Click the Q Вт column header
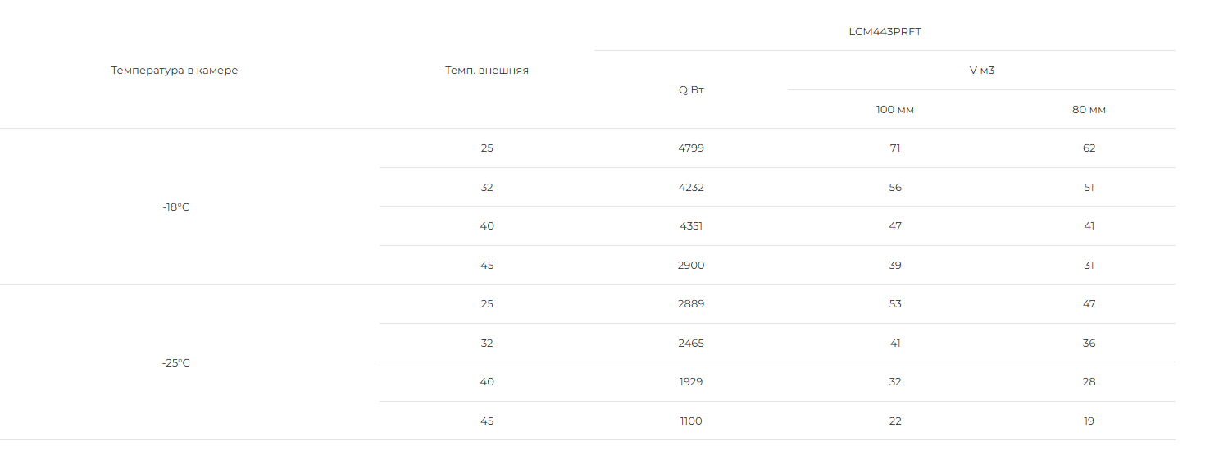The image size is (1228, 469). [691, 90]
